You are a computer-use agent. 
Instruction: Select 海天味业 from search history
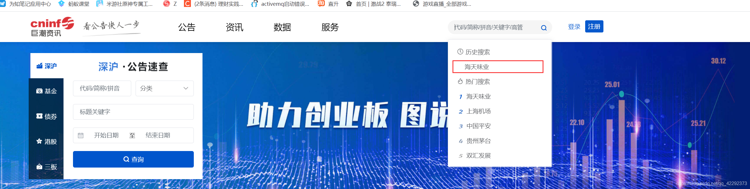pos(498,67)
